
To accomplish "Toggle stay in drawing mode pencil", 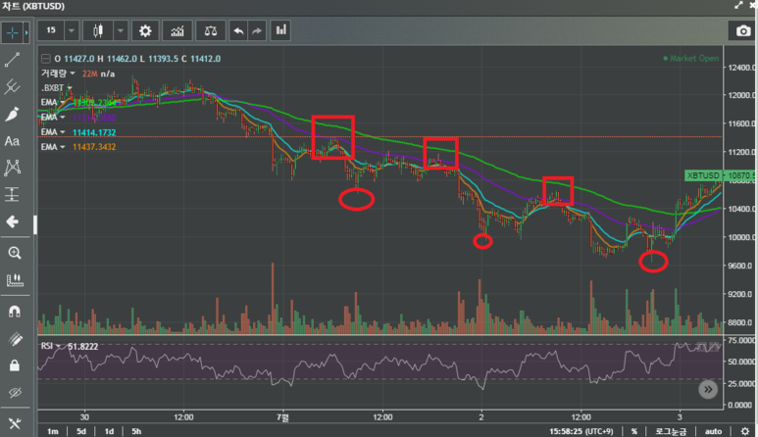I will click(15, 339).
